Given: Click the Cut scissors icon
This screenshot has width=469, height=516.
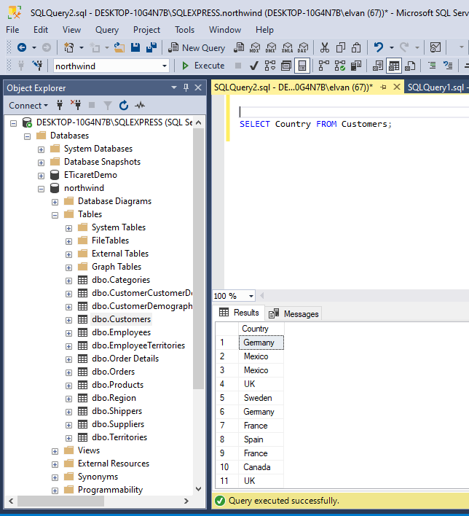Looking at the screenshot, I should coord(325,47).
